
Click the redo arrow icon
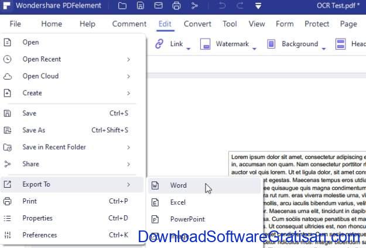(x=240, y=6)
